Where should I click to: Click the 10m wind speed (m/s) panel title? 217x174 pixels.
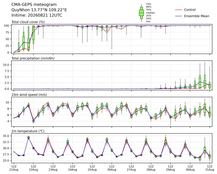click(29, 95)
